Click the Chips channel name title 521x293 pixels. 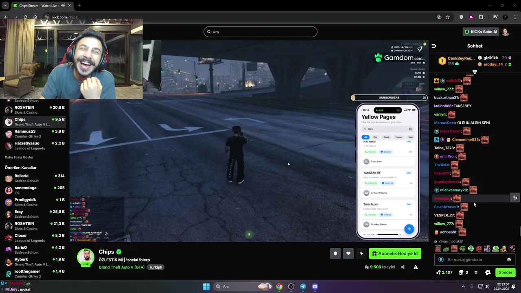point(106,252)
